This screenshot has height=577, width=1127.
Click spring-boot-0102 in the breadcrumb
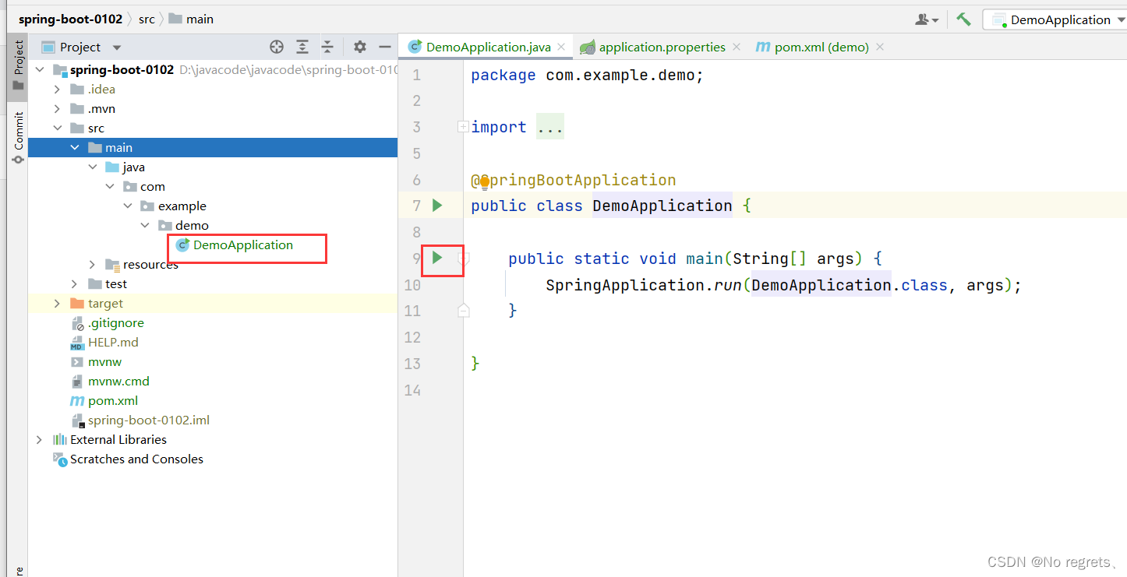pos(71,19)
